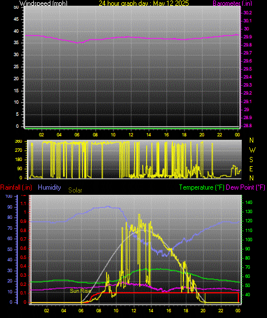Click the Dew Point (°F) legend label
267x318 pixels.
(245, 187)
